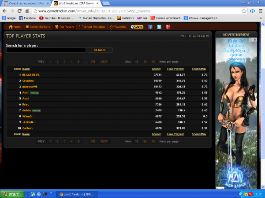Open the YouTube - Broadcast bookmark
Screen dimensions: 265x198
[56, 18]
